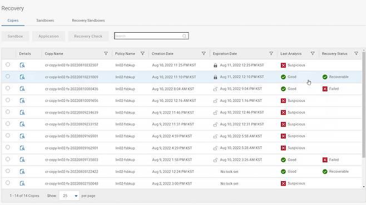Click unlocked padlock for Aug 10 9:04 PM expiration
The height and width of the screenshot is (205, 366).
pos(215,89)
